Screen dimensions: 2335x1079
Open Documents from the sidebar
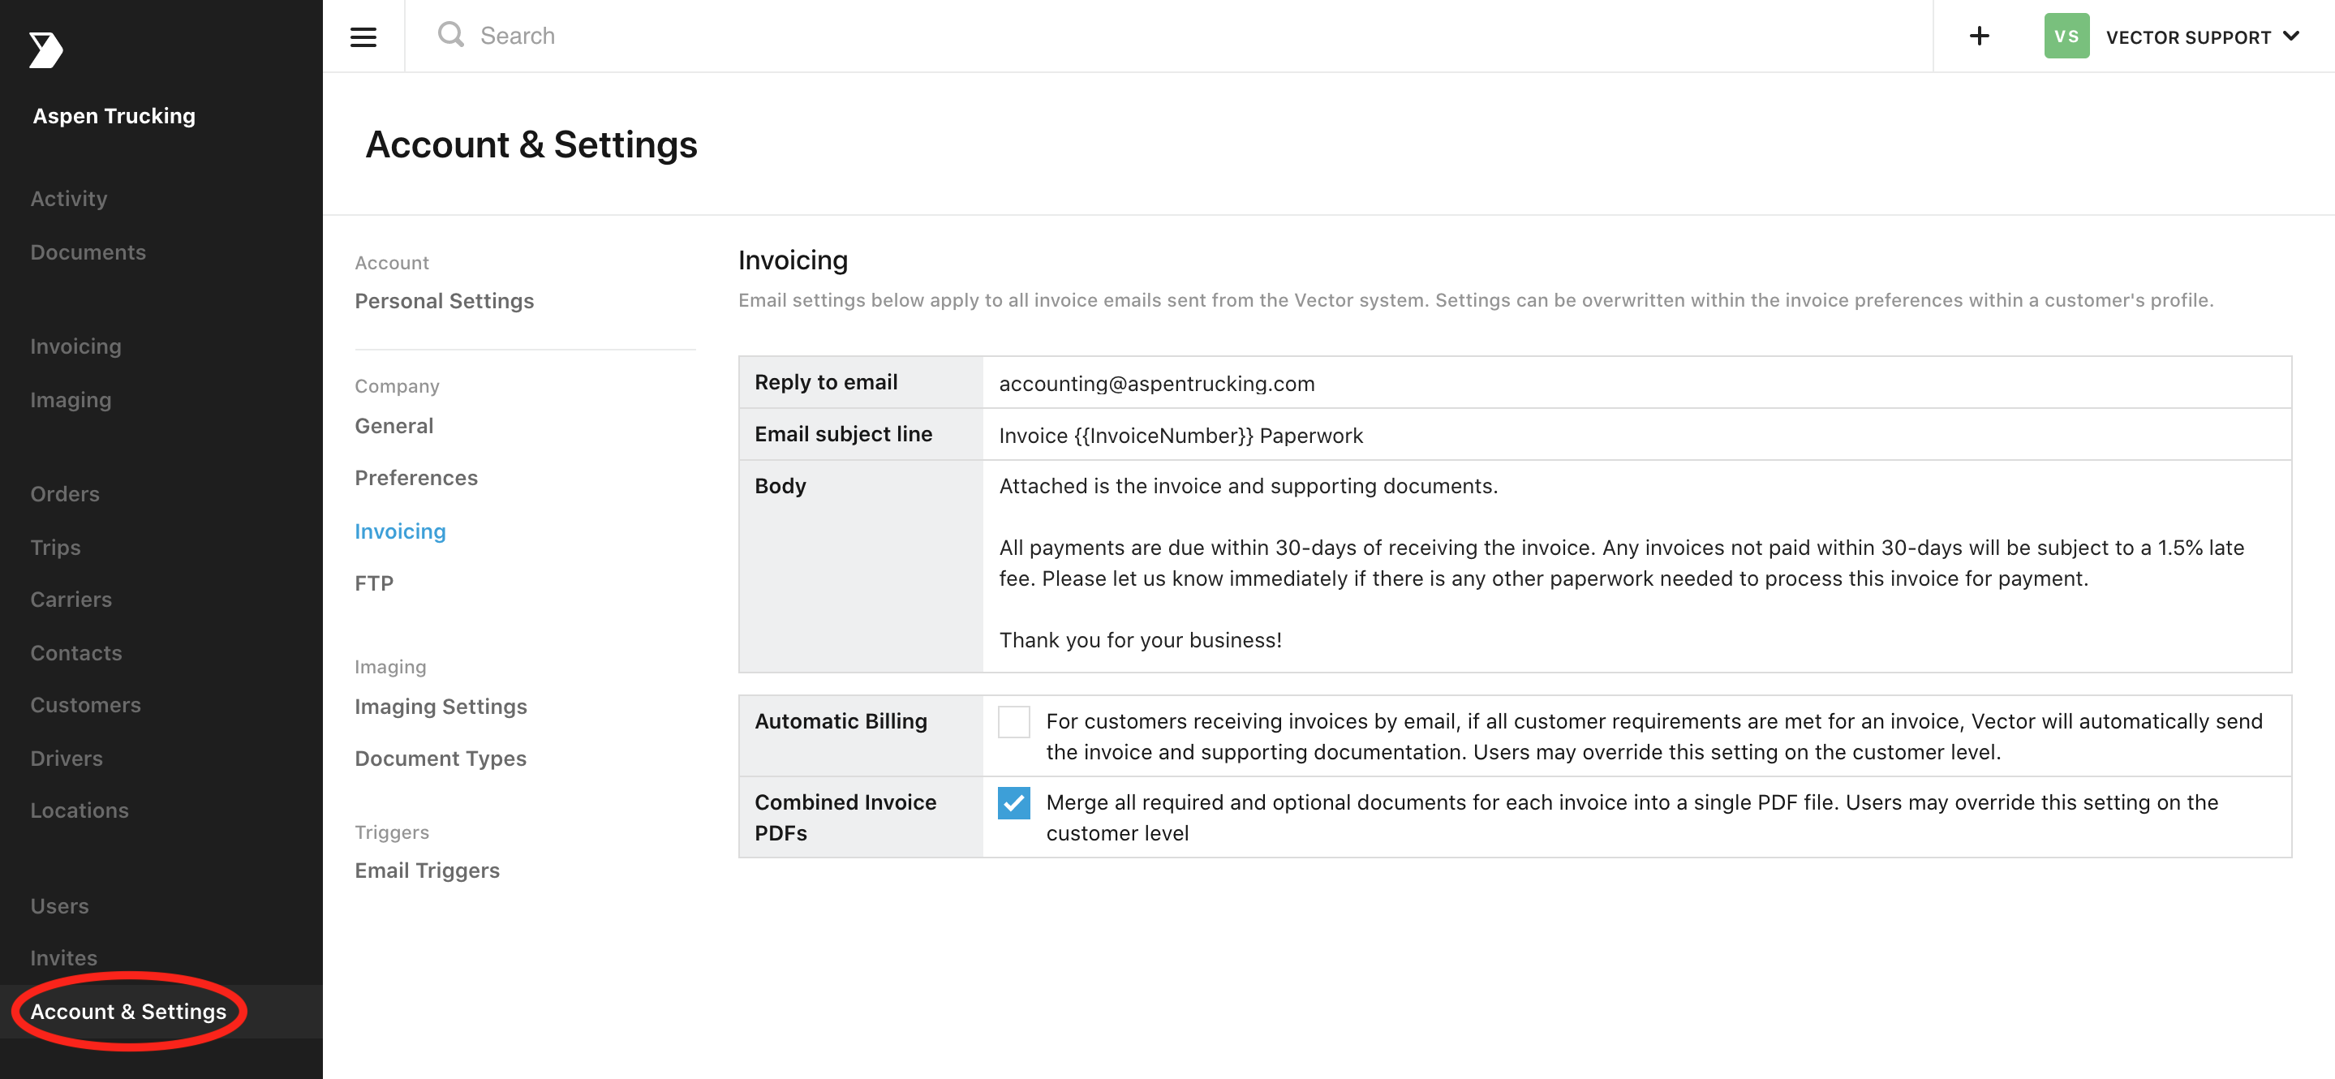coord(88,252)
